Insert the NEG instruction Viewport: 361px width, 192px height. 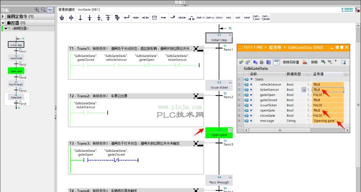click(x=228, y=18)
